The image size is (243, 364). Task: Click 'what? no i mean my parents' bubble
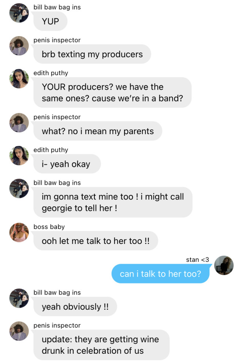pos(98,131)
